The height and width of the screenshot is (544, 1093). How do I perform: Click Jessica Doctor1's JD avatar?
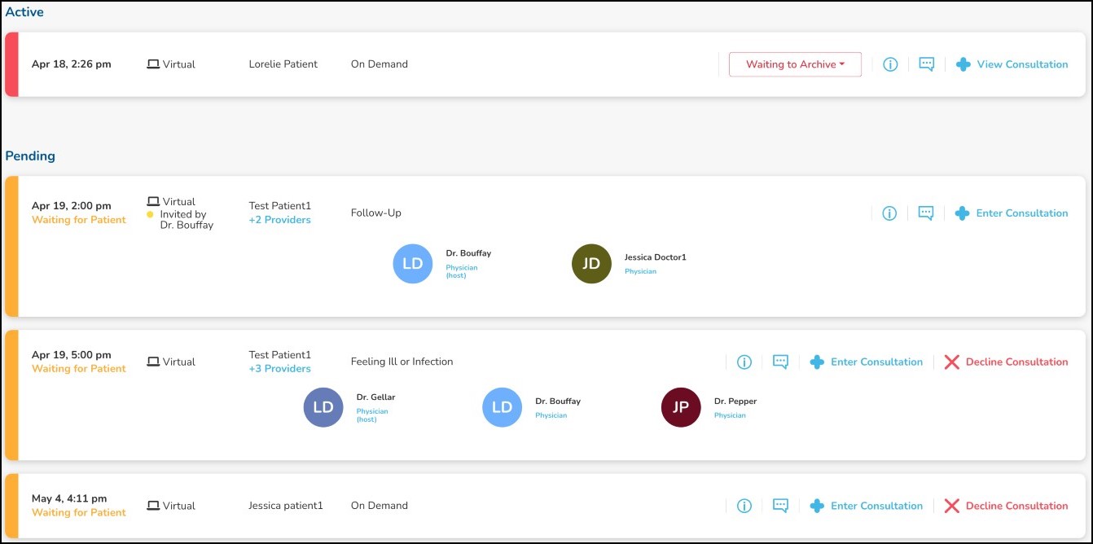[591, 264]
